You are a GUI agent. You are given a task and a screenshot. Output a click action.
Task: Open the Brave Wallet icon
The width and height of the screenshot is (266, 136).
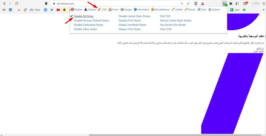coord(245,3)
